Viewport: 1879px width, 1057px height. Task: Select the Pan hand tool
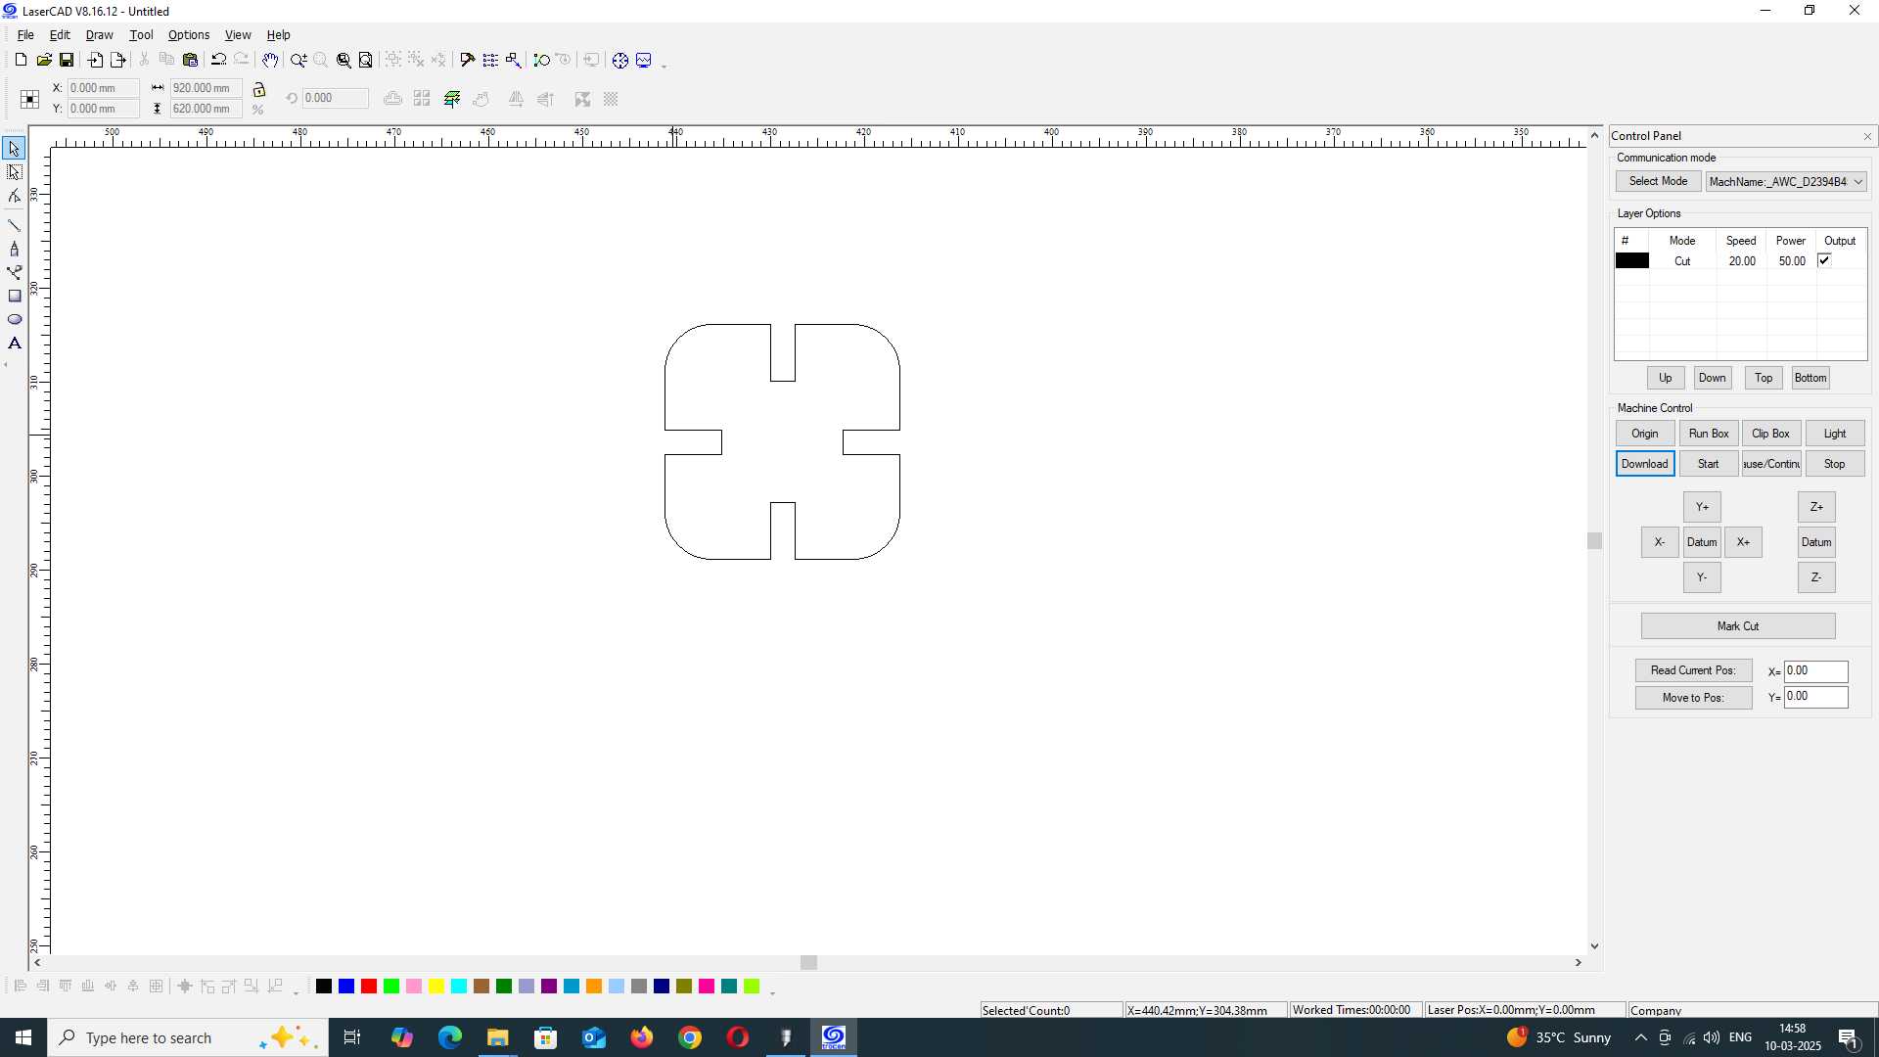(270, 60)
